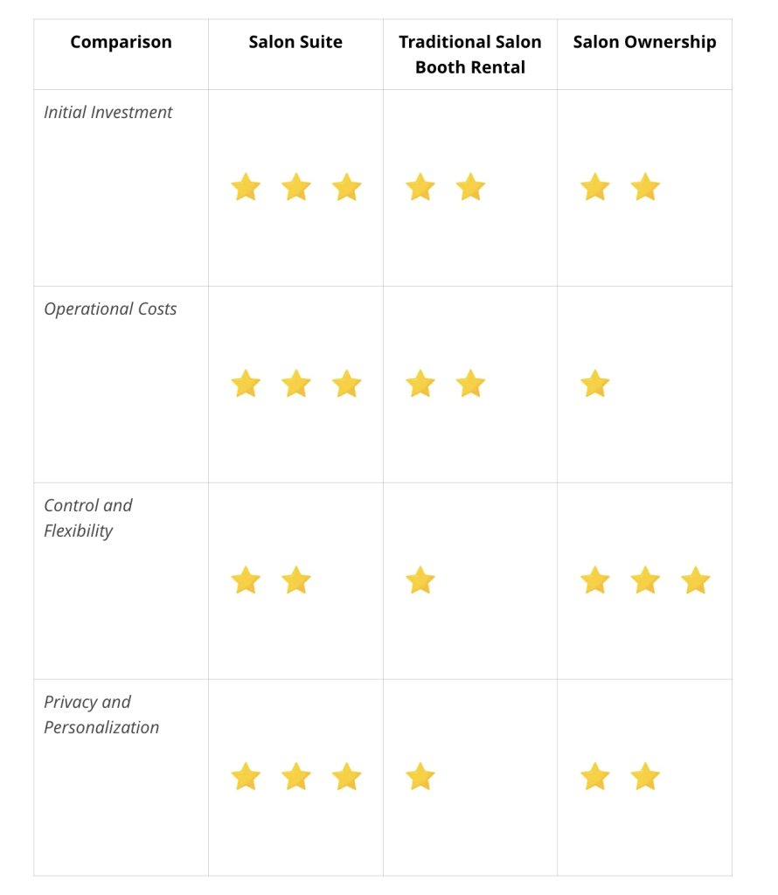778x895 pixels.
Task: Click the first star for Salon Suite Operational Costs
Action: (246, 384)
